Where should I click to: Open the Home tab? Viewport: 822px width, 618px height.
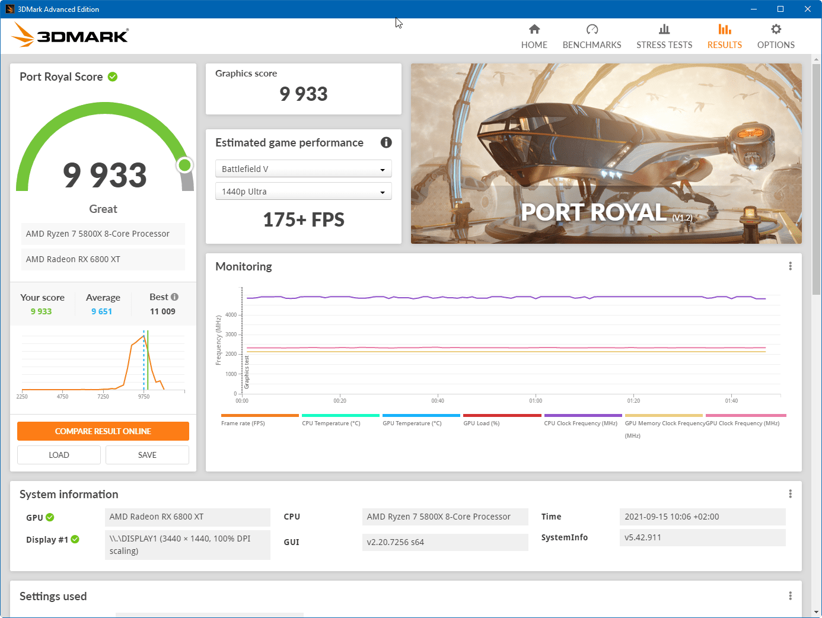click(534, 37)
